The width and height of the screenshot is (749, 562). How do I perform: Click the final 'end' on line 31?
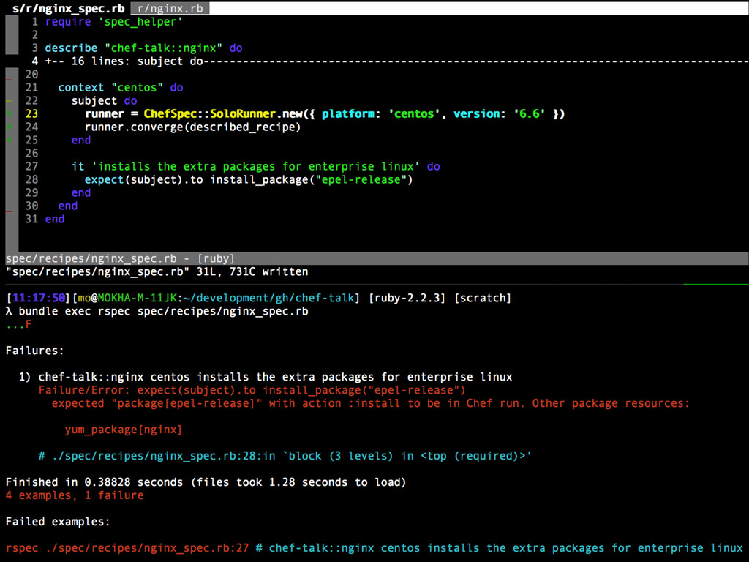point(54,219)
